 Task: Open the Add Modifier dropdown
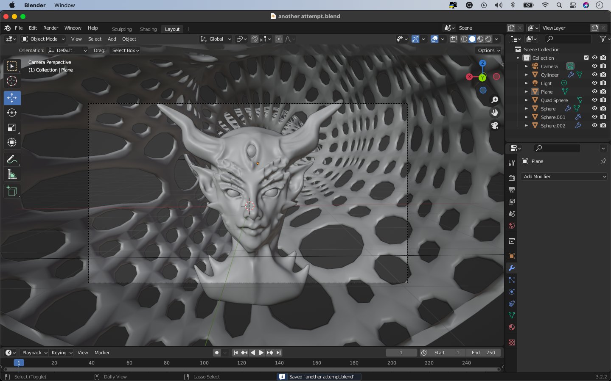click(564, 177)
